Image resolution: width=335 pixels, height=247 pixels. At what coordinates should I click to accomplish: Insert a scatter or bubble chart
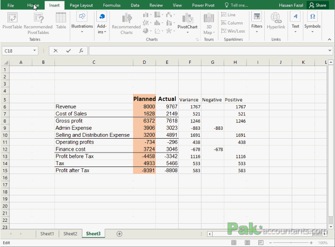point(159,31)
